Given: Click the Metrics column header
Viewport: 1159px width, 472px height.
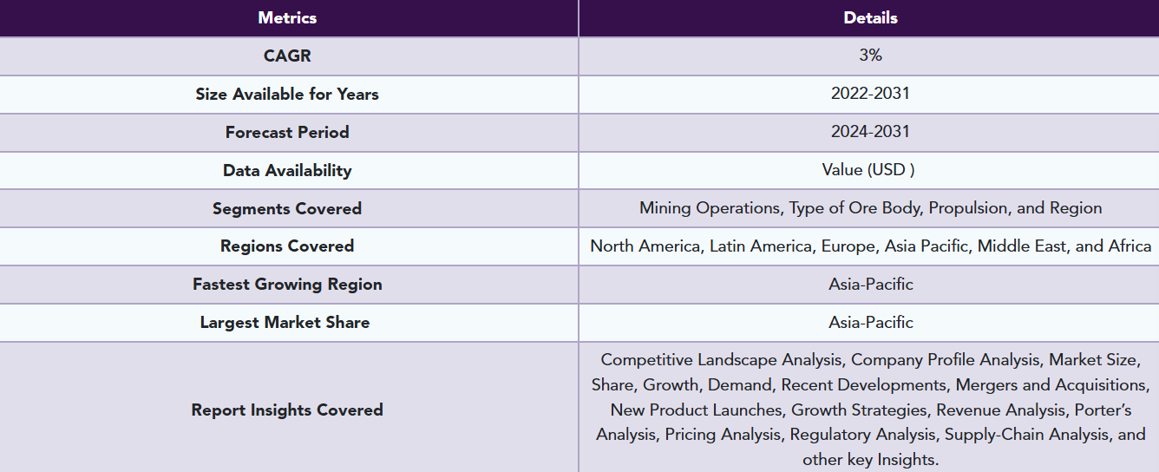Looking at the screenshot, I should click(287, 17).
